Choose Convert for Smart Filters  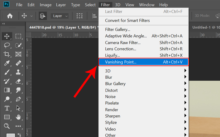pos(144,21)
